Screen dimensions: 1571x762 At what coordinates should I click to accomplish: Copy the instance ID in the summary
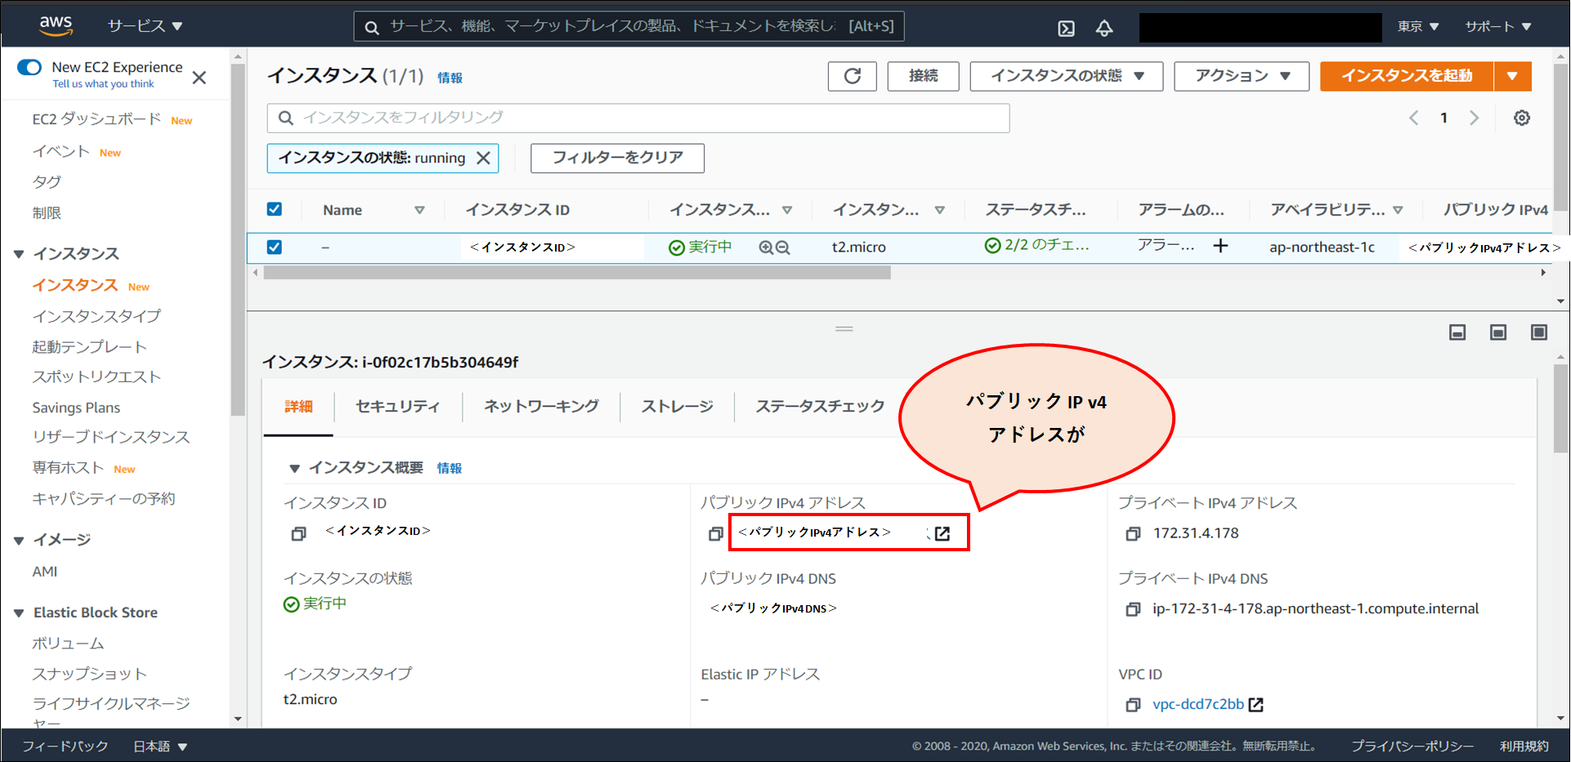click(x=299, y=533)
